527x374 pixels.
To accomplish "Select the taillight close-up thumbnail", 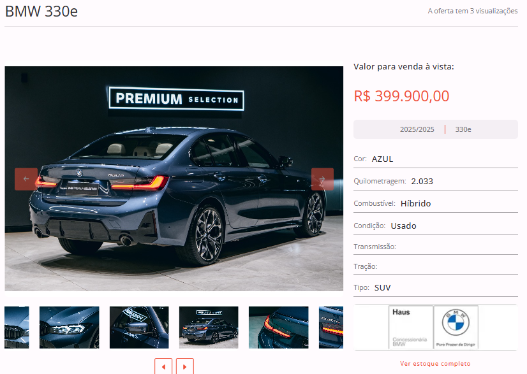I will coord(279,327).
